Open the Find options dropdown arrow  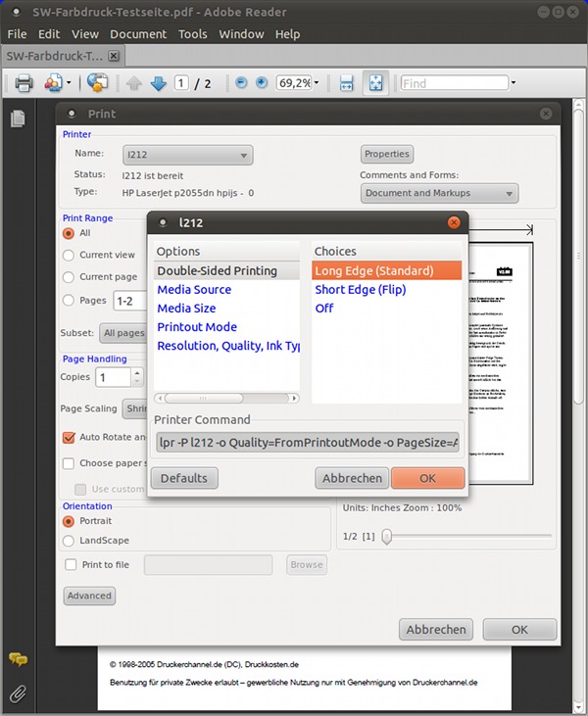(514, 82)
